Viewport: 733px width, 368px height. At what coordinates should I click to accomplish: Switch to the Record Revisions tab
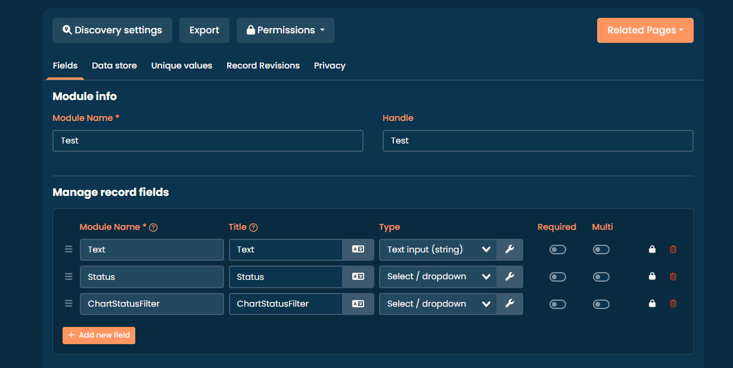coord(263,66)
